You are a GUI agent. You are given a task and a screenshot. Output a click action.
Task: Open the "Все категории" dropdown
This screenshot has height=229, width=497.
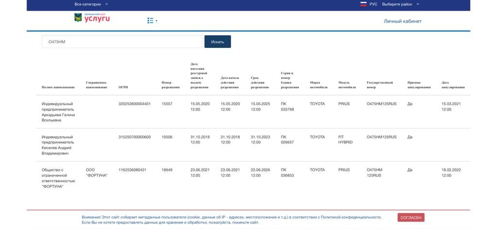point(91,4)
